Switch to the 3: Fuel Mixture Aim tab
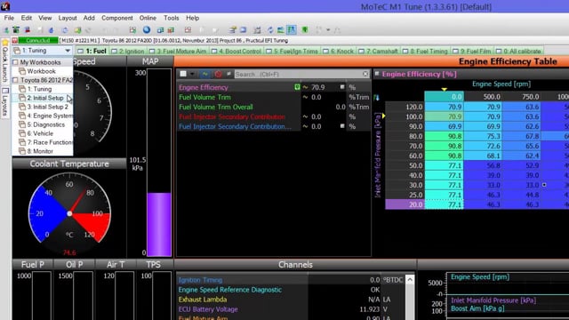 coord(178,52)
